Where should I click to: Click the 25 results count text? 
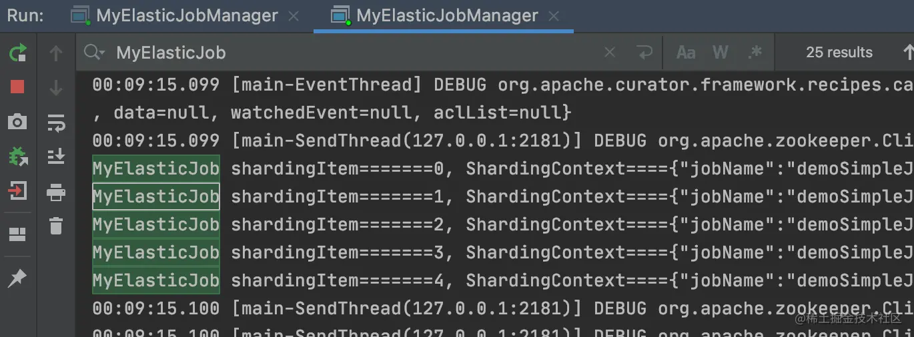point(839,52)
